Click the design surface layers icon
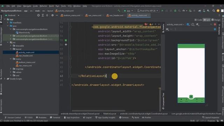Viewport: 224px width, 126px height. point(188,24)
